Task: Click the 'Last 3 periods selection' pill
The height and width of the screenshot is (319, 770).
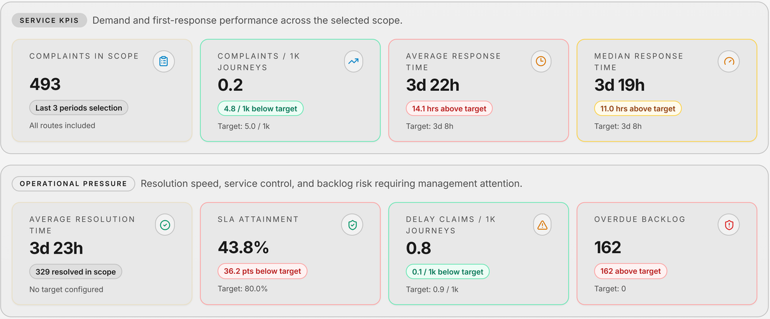Action: click(x=79, y=108)
